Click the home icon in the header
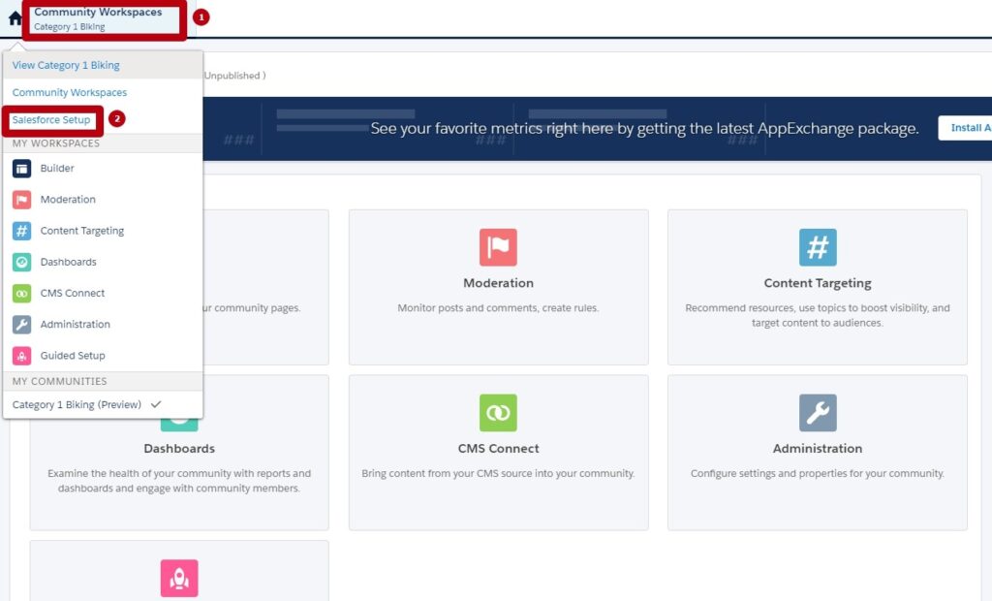This screenshot has width=992, height=601. 15,18
